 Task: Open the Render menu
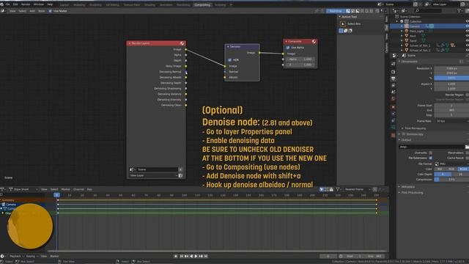(26, 4)
